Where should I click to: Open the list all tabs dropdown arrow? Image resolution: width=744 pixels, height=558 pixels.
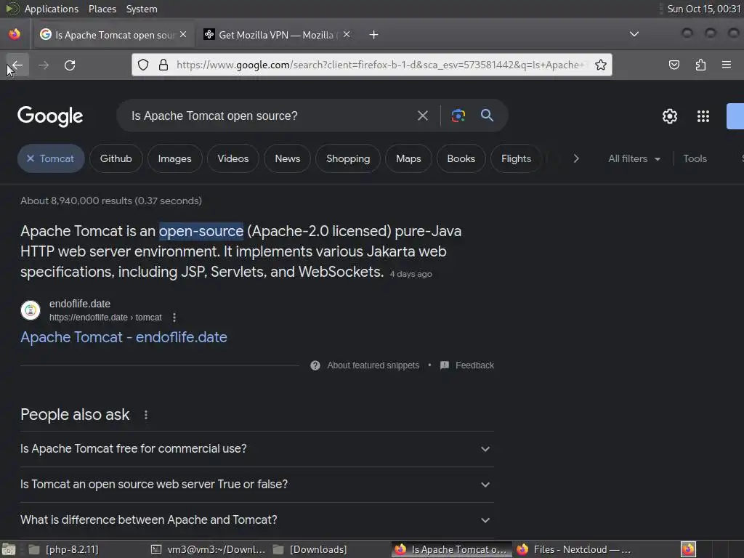(634, 34)
